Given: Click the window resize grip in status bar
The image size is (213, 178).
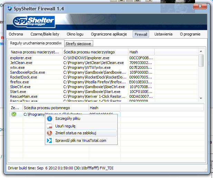Looking at the screenshot, I should 206,170.
